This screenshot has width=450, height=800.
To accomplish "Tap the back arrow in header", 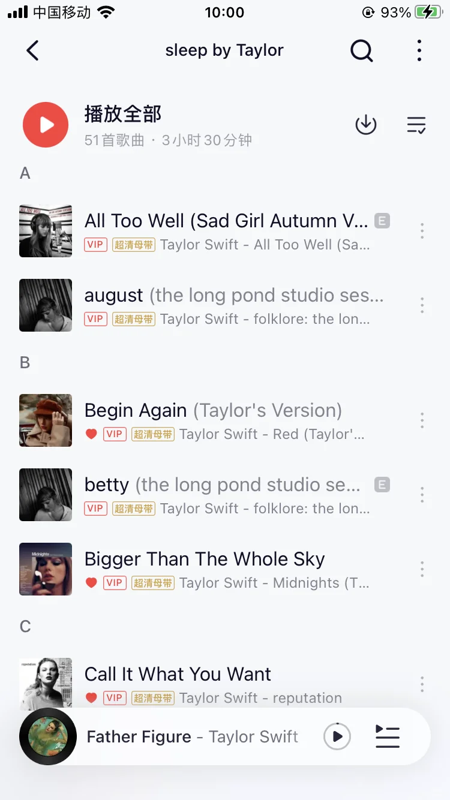I will pos(33,51).
